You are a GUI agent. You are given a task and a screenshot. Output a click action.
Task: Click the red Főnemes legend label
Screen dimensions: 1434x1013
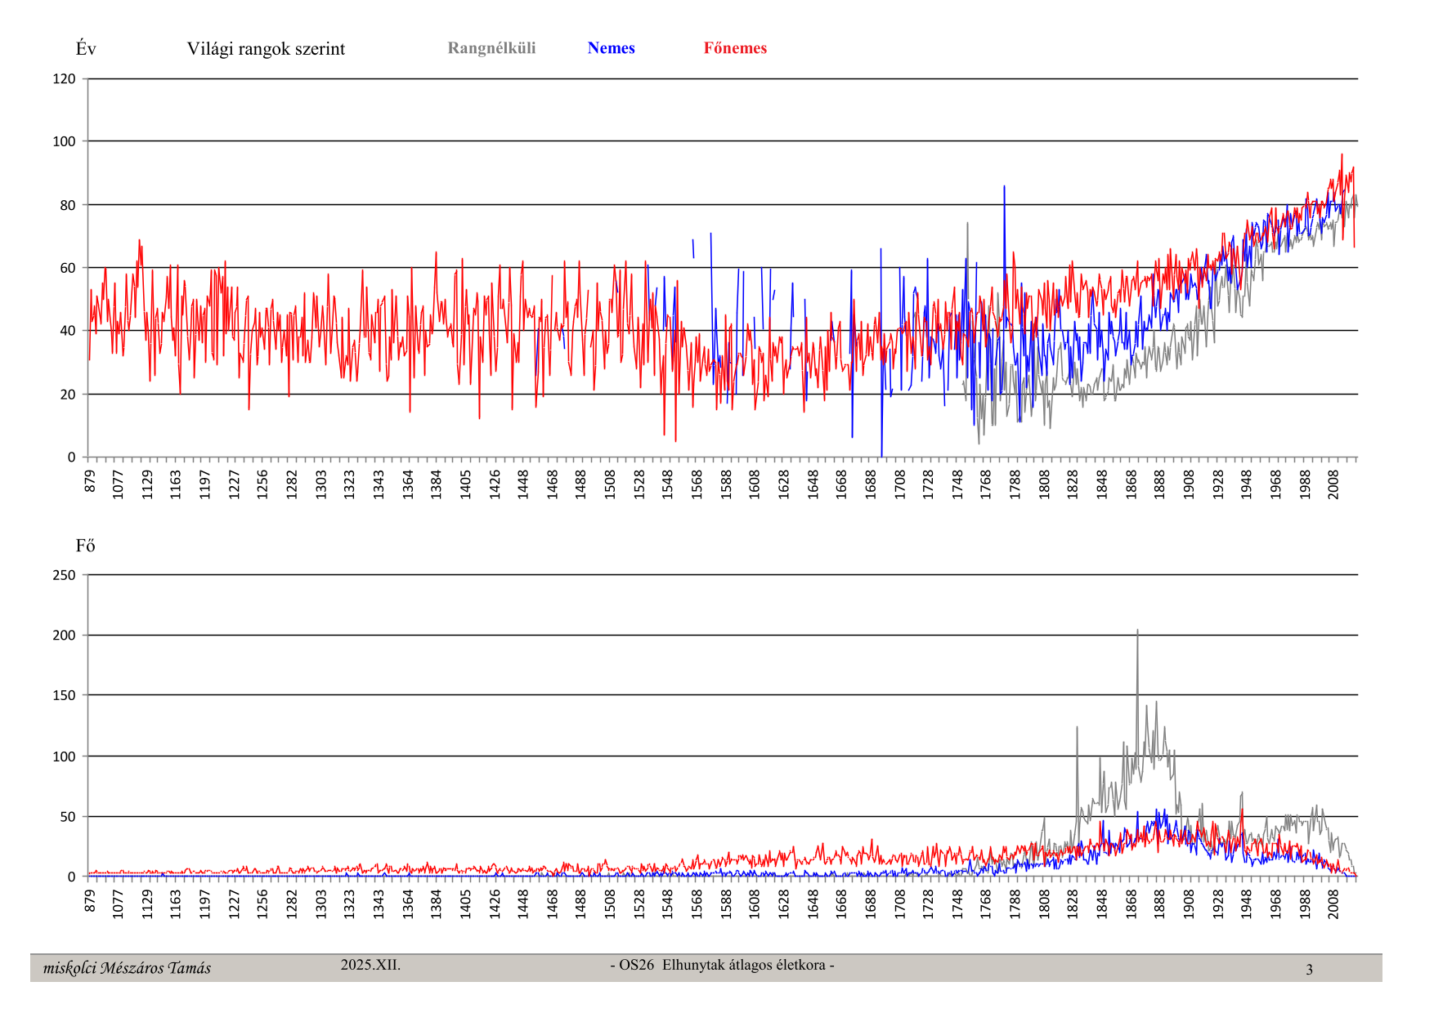tap(735, 48)
